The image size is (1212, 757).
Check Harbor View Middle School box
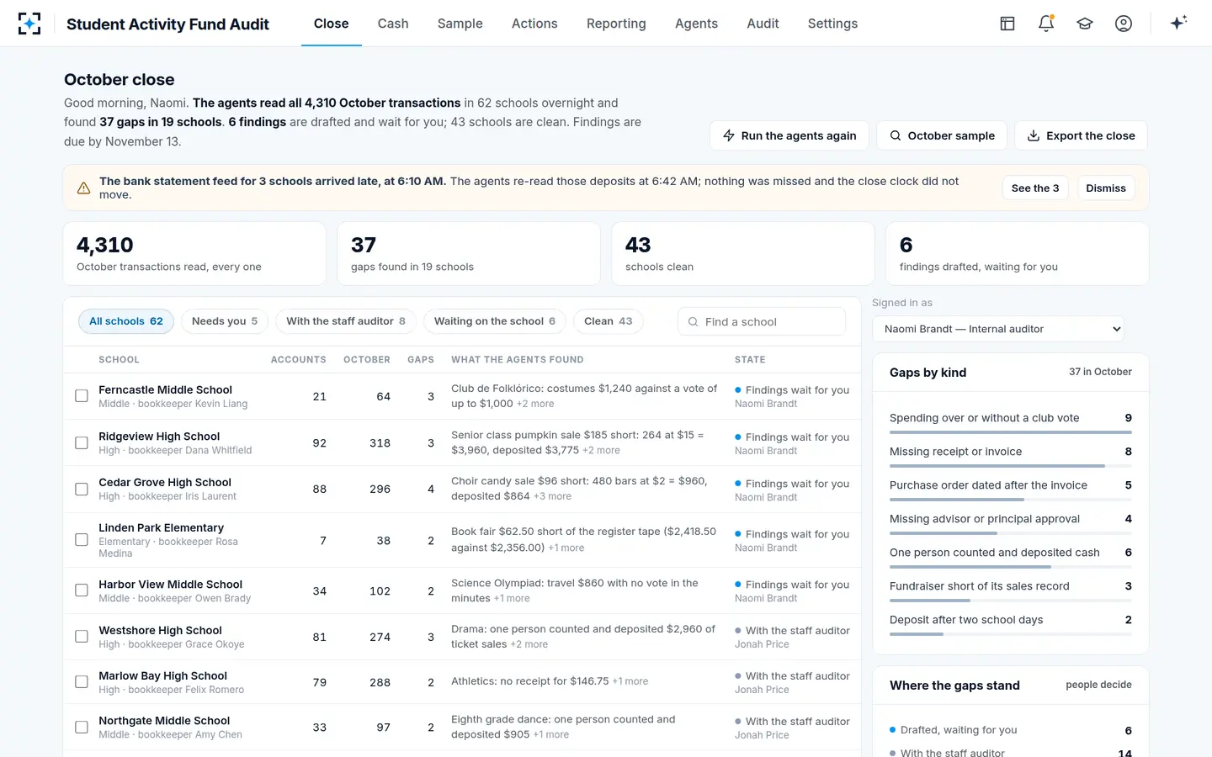coord(82,590)
